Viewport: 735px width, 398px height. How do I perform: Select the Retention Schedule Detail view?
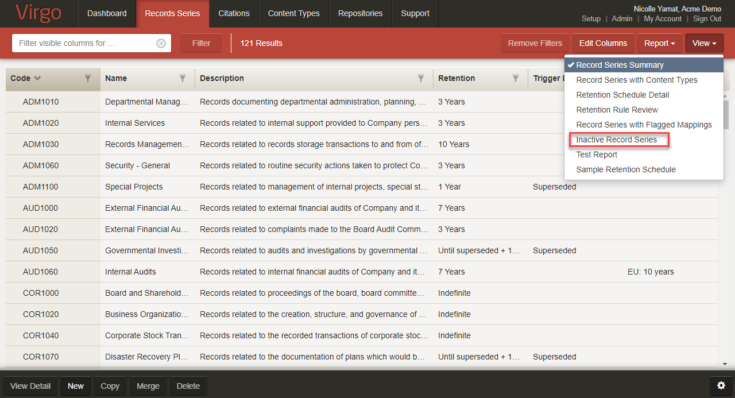(x=622, y=95)
